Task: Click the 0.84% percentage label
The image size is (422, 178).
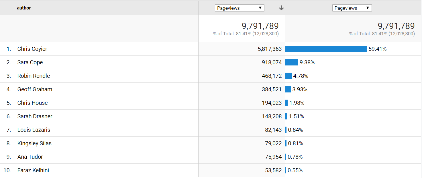Action: (x=296, y=130)
